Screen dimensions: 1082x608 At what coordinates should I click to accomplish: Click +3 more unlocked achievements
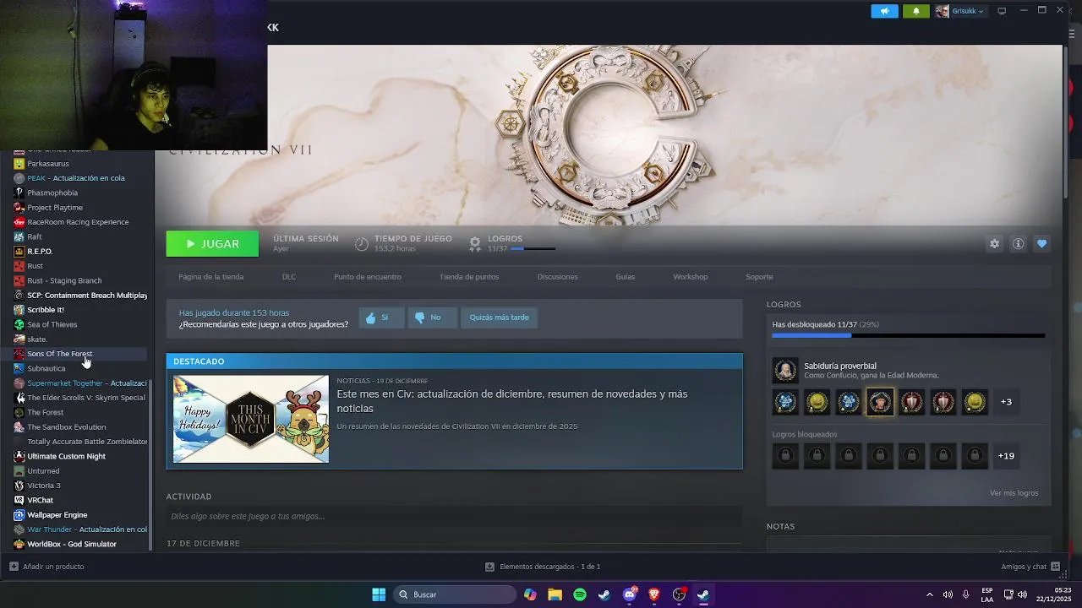pos(1006,402)
